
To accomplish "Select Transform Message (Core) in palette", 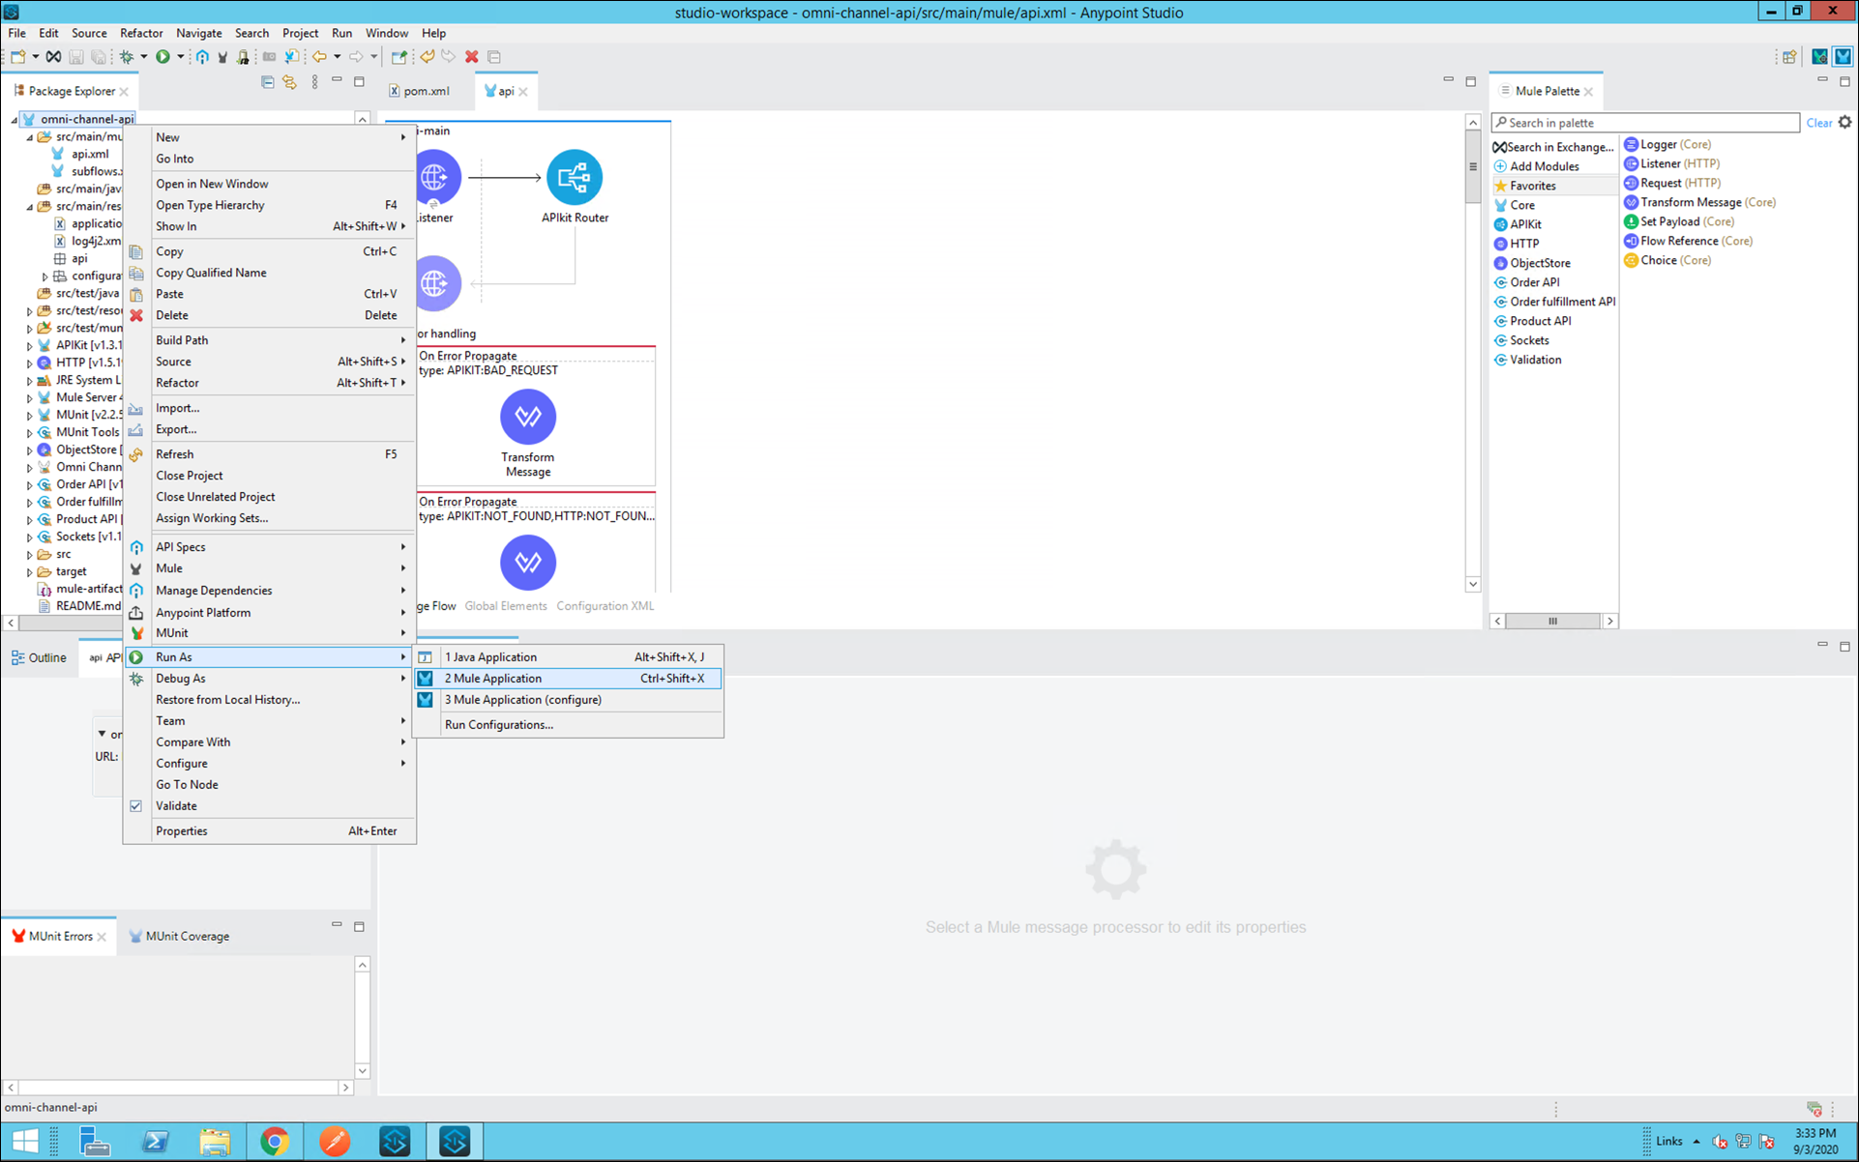I will pyautogui.click(x=1699, y=202).
